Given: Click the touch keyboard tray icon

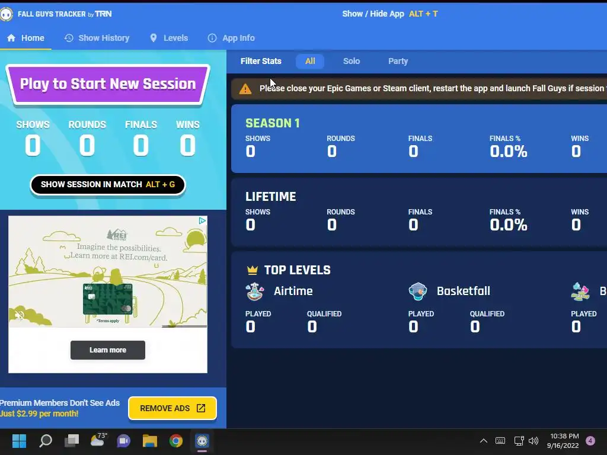Looking at the screenshot, I should [500, 441].
